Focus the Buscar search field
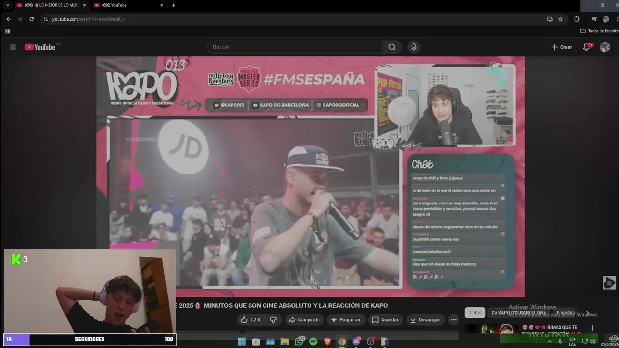 point(295,47)
